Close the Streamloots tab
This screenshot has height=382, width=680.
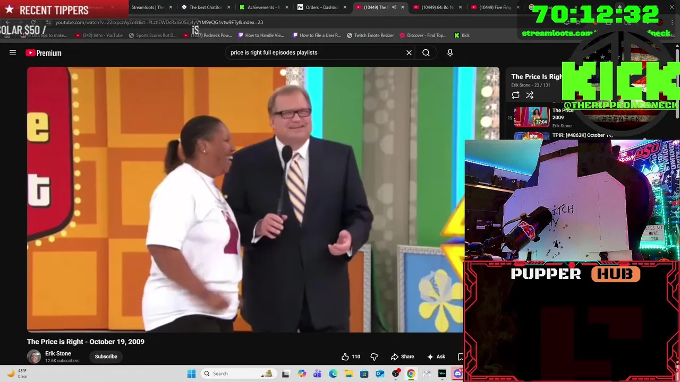point(171,7)
